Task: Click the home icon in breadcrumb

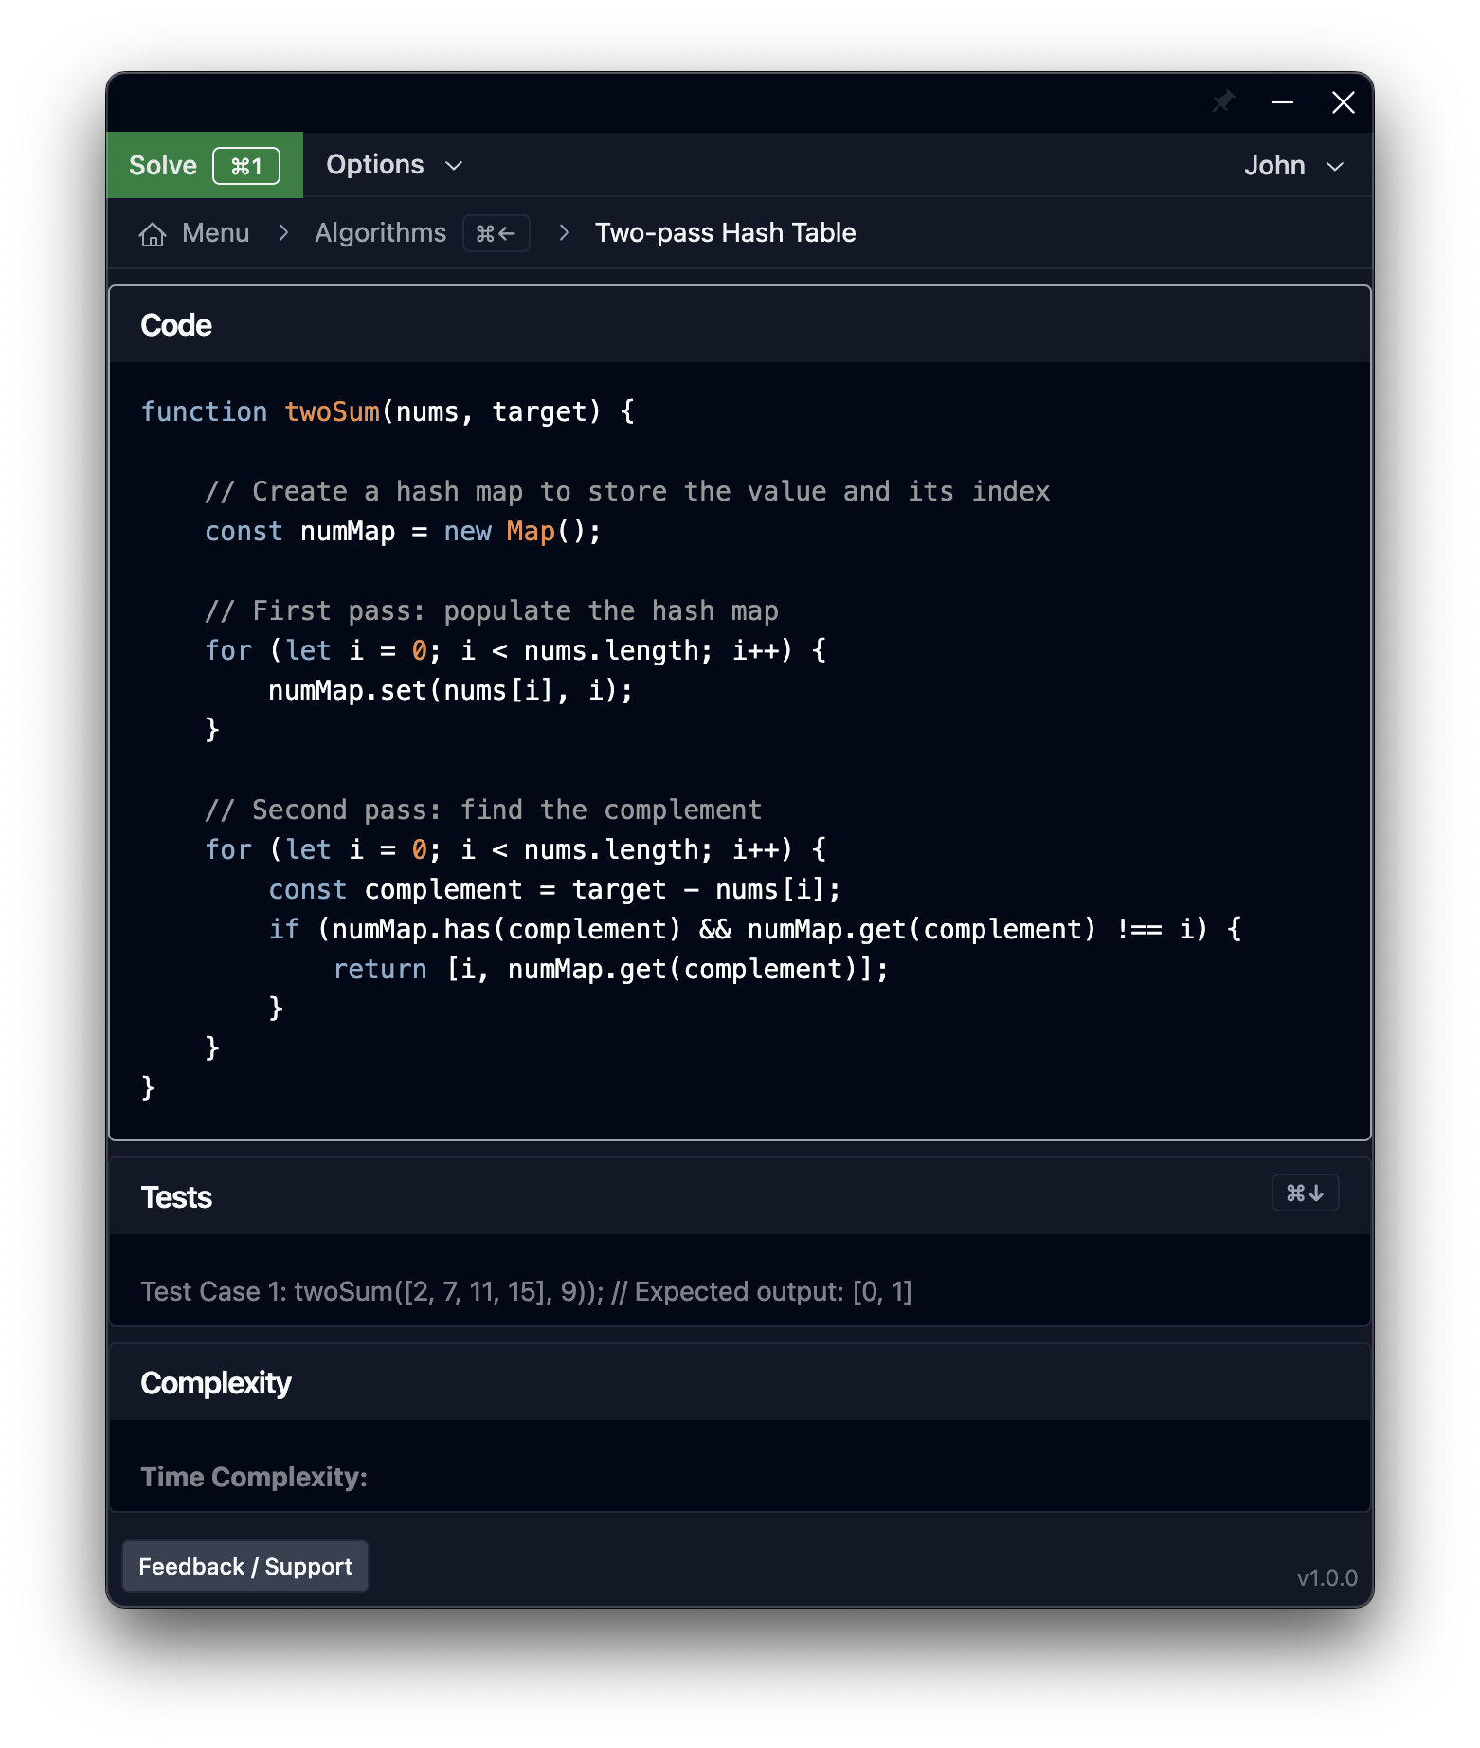Action: (x=153, y=233)
